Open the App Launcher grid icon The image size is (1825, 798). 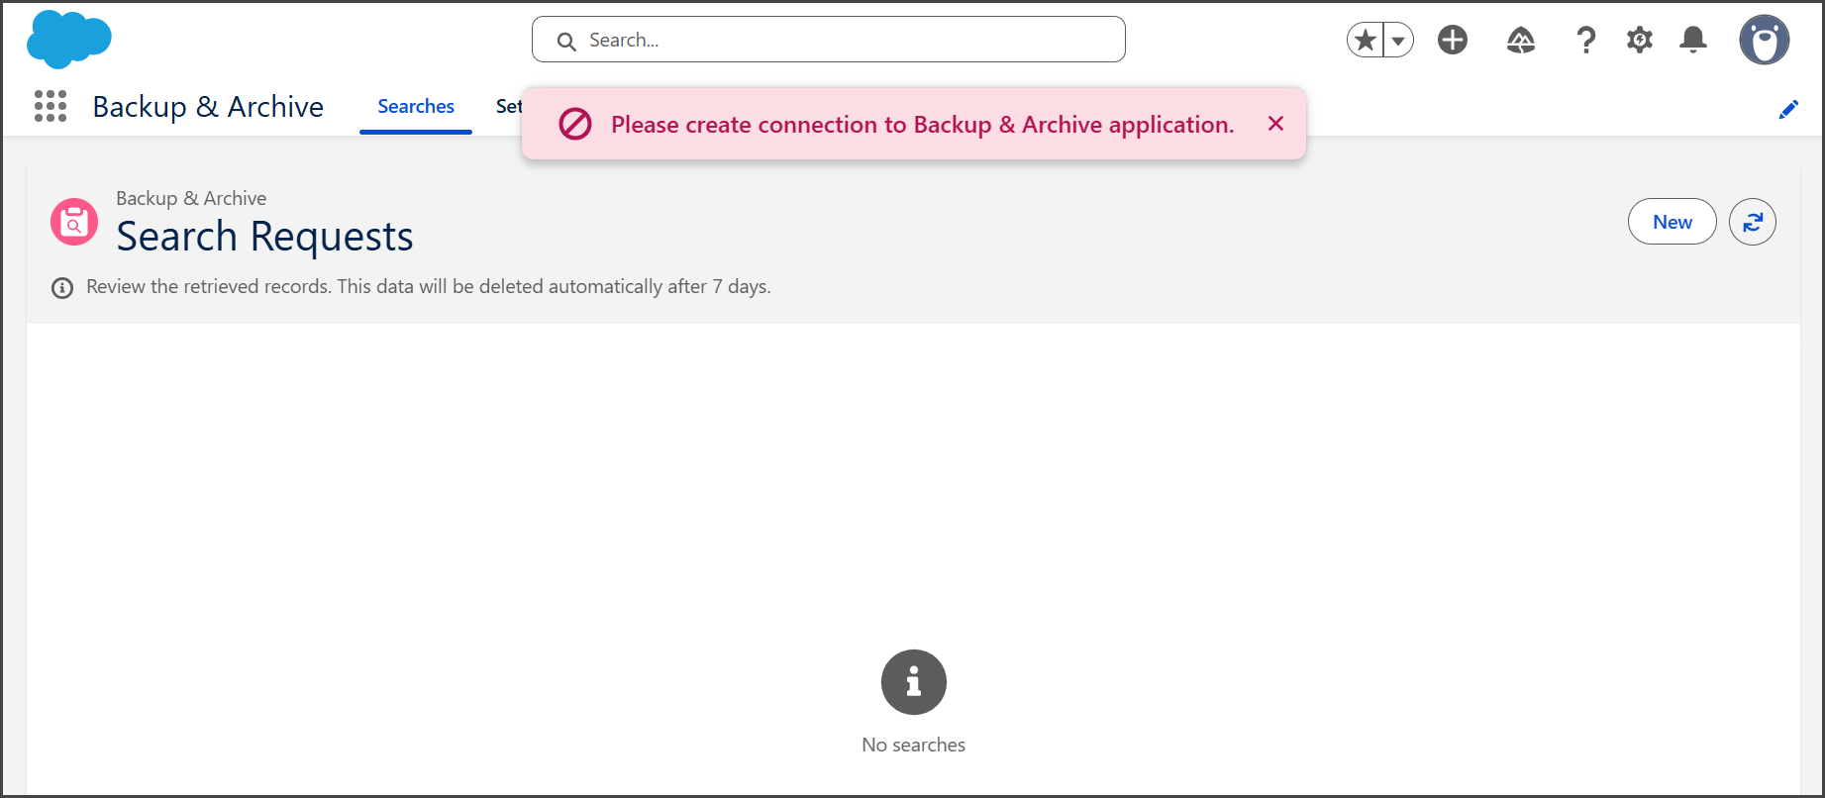(51, 106)
